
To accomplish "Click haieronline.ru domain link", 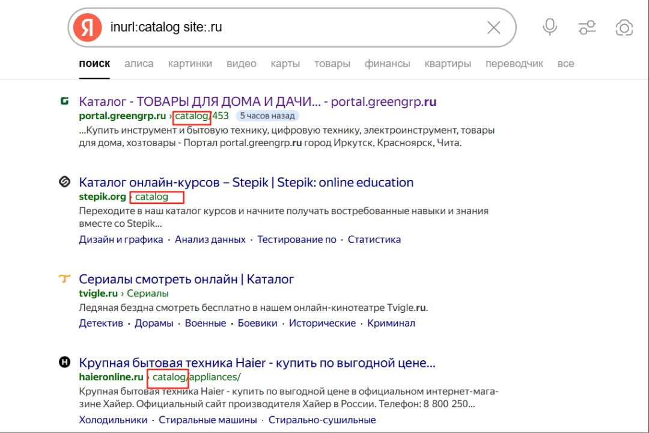I will 111,377.
